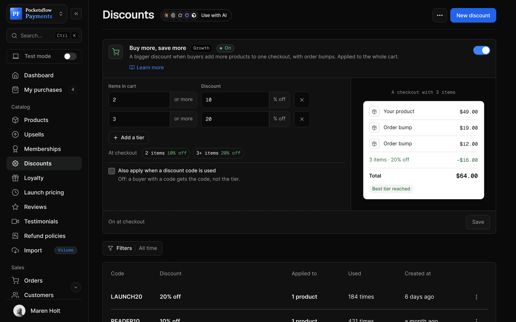Open Maren Holt profile avatar
The height and width of the screenshot is (322, 516).
(x=19, y=311)
